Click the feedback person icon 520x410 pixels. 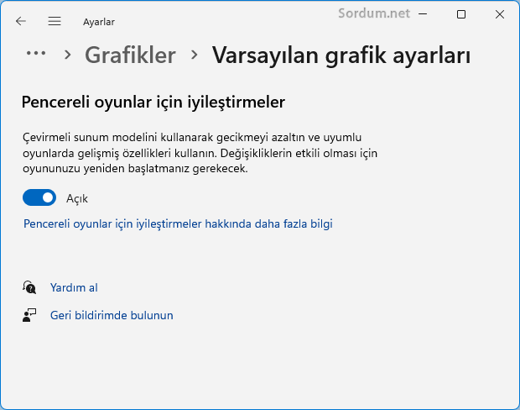click(x=29, y=315)
